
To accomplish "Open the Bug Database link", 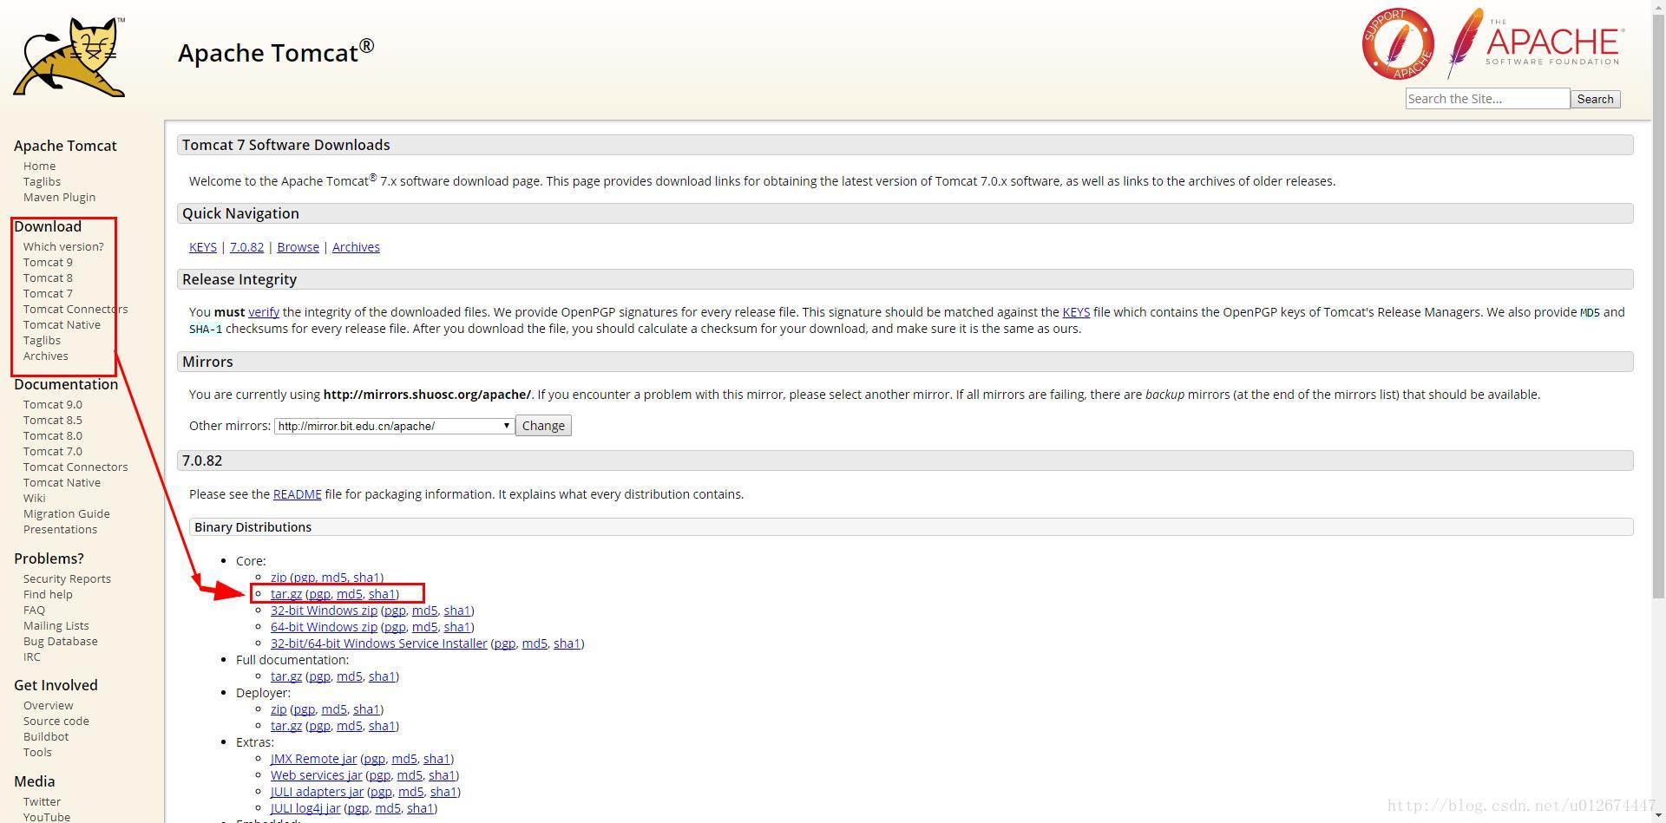I will [60, 641].
